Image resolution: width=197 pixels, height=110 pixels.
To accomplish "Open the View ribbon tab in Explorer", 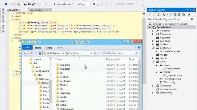I will point(60,48).
